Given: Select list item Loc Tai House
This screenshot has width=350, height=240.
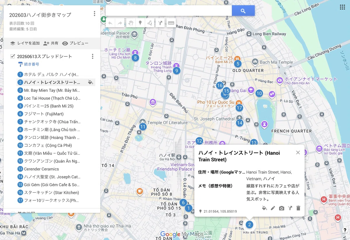Looking at the screenshot, I should pyautogui.click(x=56, y=98).
